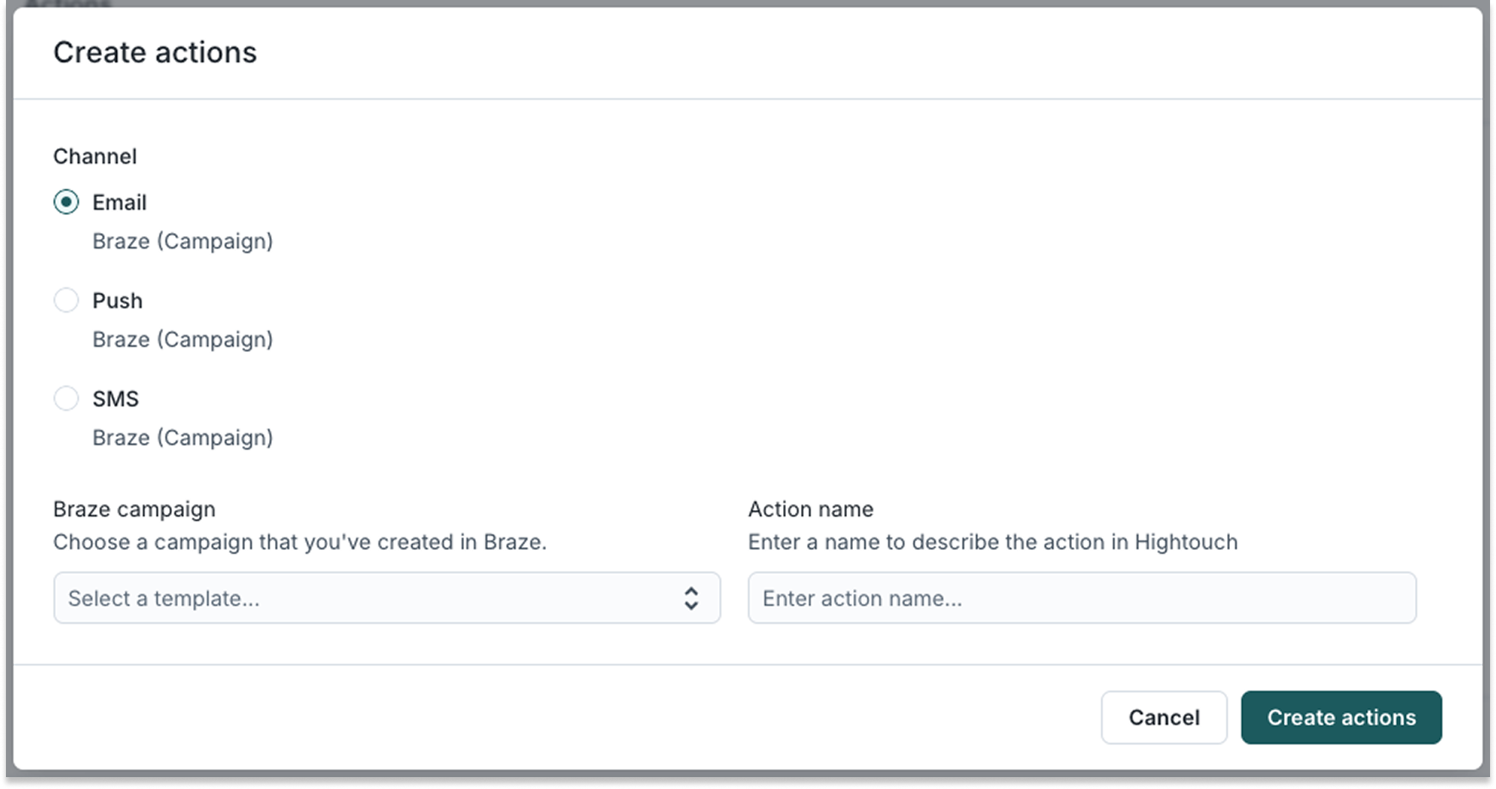Click the Braze (Campaign) label under SMS

(183, 437)
